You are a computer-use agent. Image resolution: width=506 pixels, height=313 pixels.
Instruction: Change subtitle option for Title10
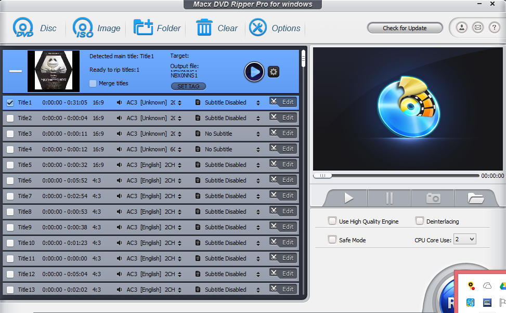258,243
